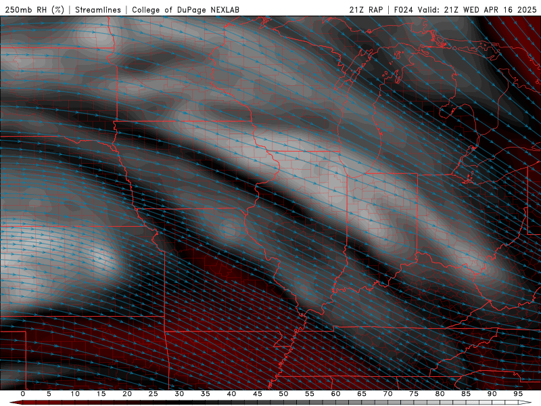Click the '85' value on the color scale

[x=466, y=394]
